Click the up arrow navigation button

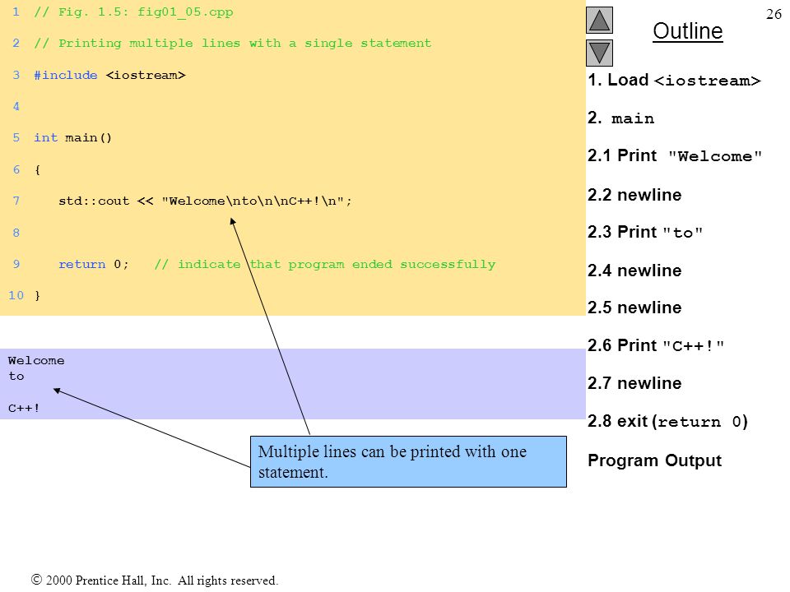coord(599,20)
